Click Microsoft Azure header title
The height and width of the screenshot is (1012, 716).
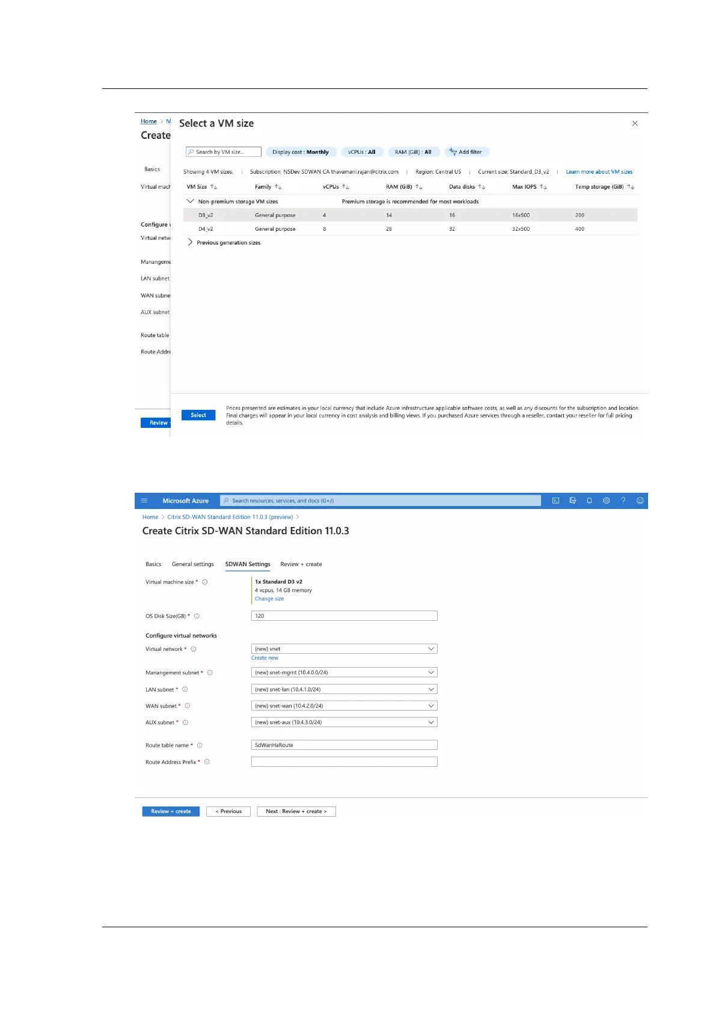pyautogui.click(x=185, y=501)
